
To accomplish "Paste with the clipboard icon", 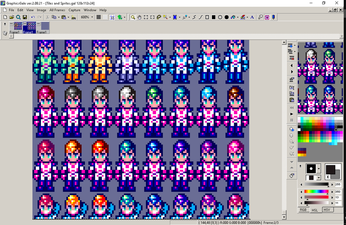I will click(x=64, y=17).
